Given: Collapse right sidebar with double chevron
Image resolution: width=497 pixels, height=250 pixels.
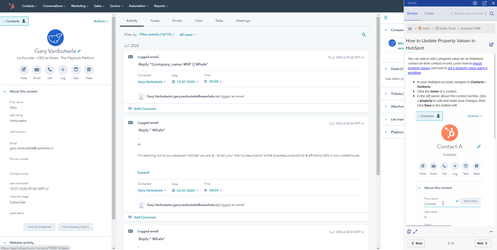Looking at the screenshot, I should [x=386, y=18].
